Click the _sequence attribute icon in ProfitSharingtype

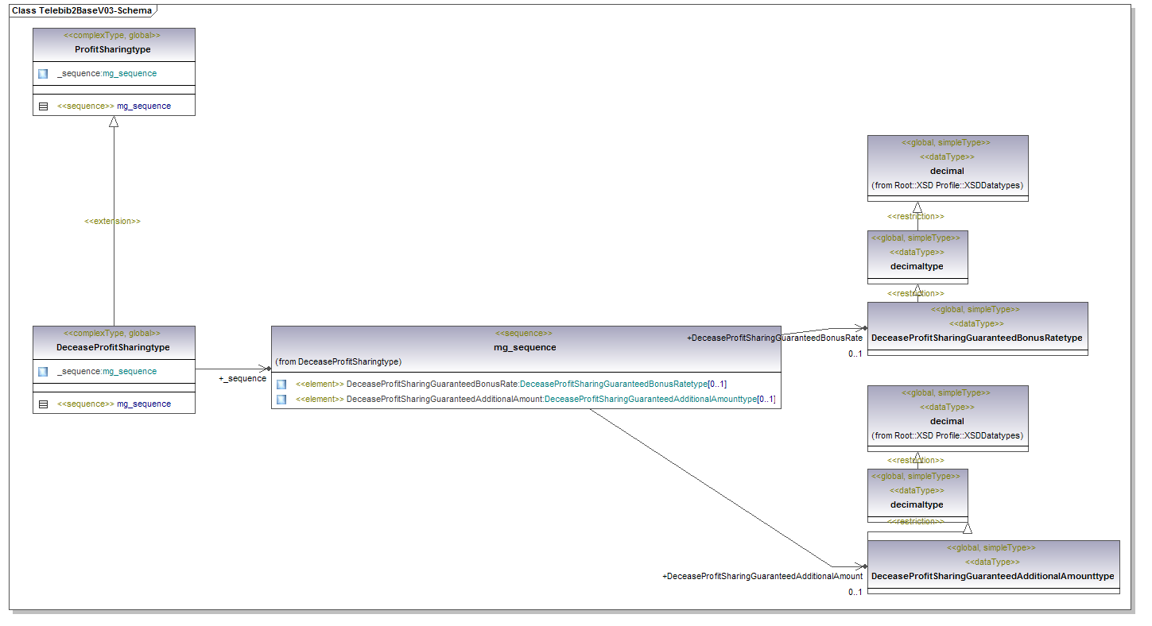click(x=43, y=74)
